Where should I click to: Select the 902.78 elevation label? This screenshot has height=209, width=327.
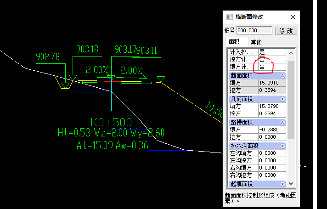[x=48, y=57]
